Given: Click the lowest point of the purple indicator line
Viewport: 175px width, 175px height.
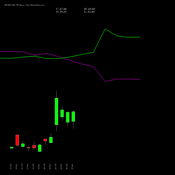Looking at the screenshot, I should [x=105, y=82].
